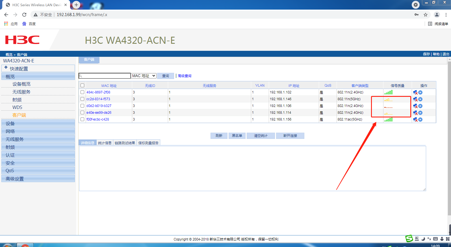
Task: Click the blue play icon for 192.168.1.102
Action: pos(420,92)
